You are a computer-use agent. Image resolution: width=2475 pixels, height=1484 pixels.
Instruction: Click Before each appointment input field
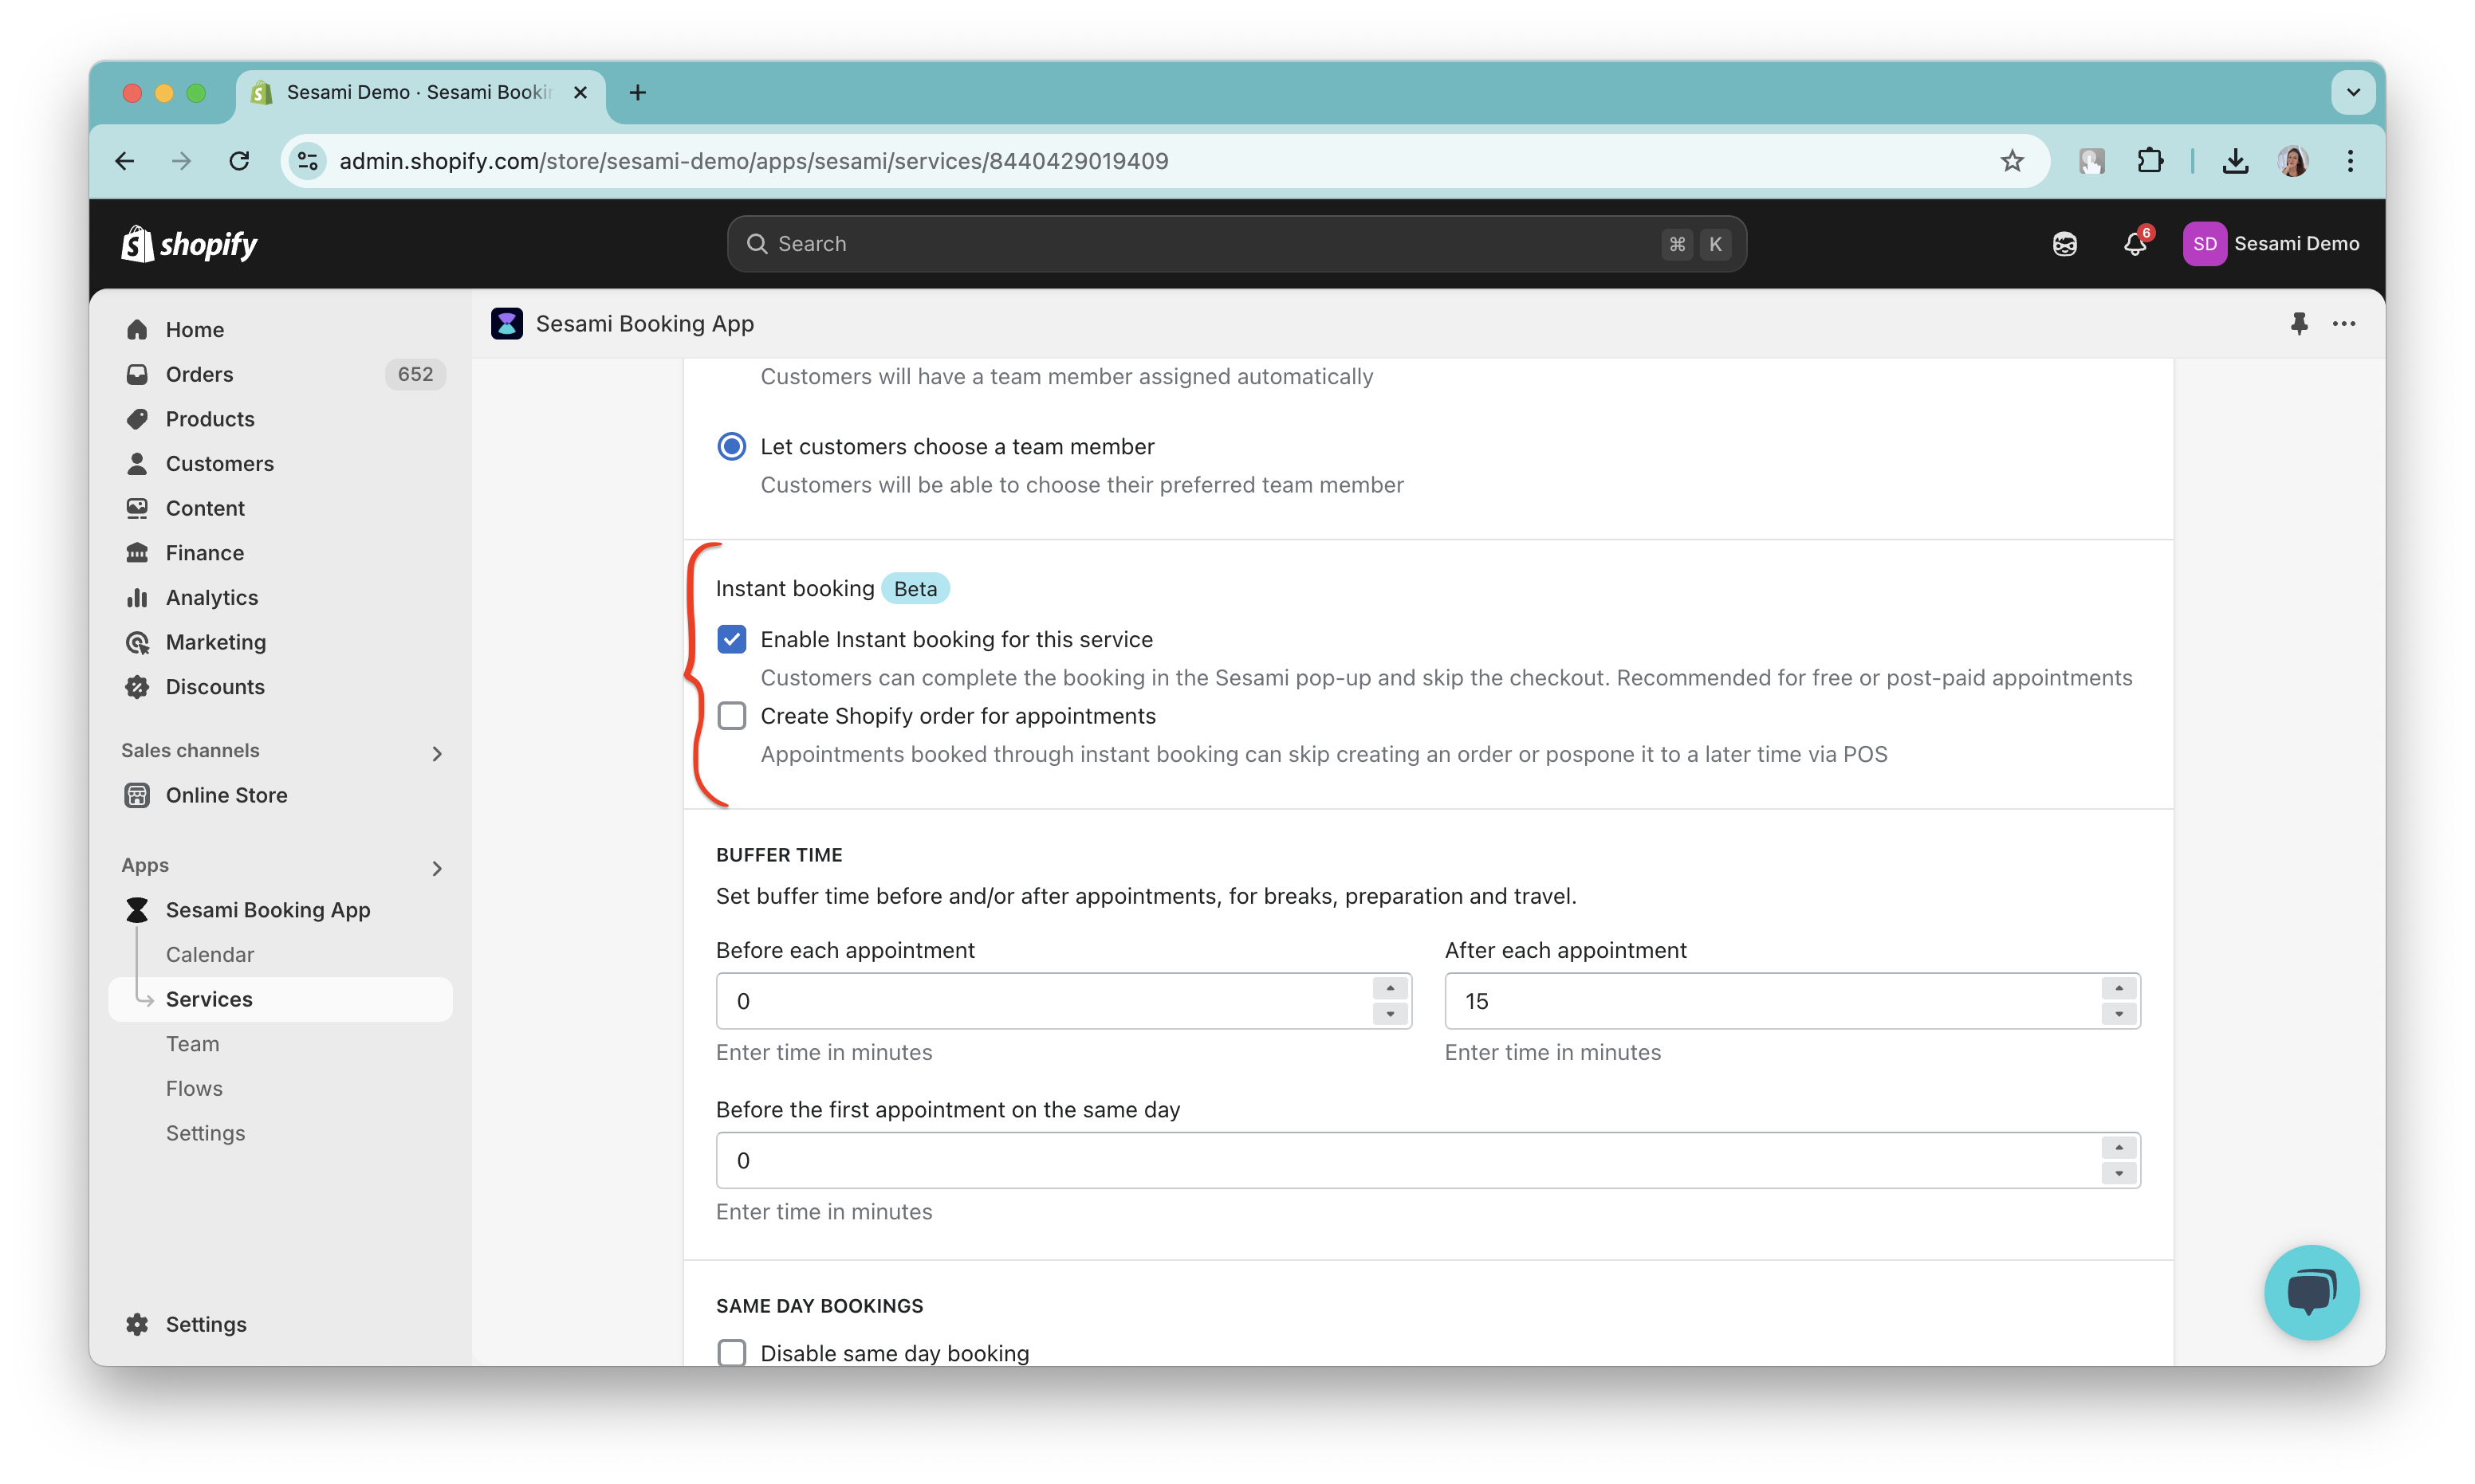coord(1064,1001)
